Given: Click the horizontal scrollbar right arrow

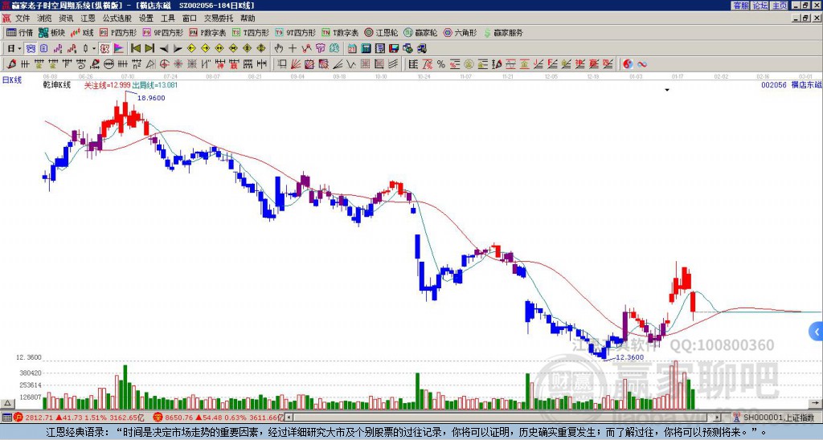Looking at the screenshot, I should [x=718, y=418].
